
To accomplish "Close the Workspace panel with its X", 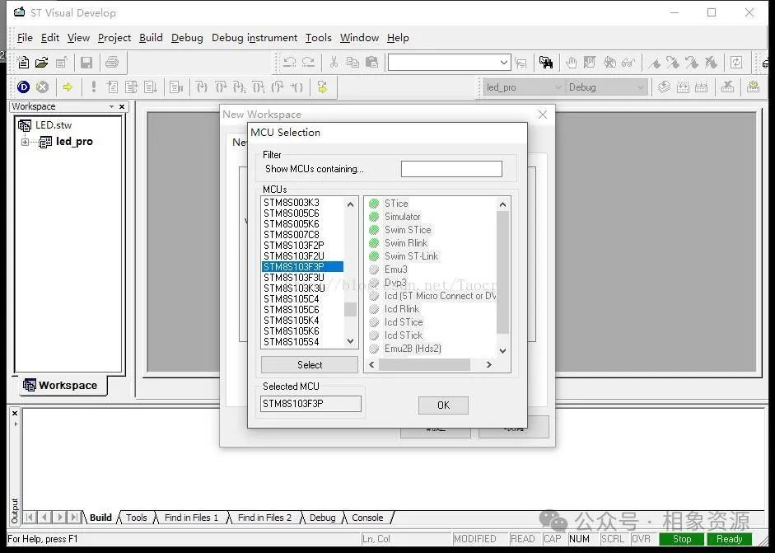I will point(122,106).
